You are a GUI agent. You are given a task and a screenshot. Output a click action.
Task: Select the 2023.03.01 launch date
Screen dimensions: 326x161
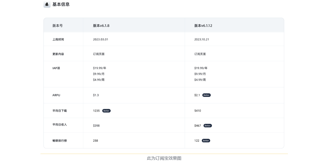tap(101, 39)
